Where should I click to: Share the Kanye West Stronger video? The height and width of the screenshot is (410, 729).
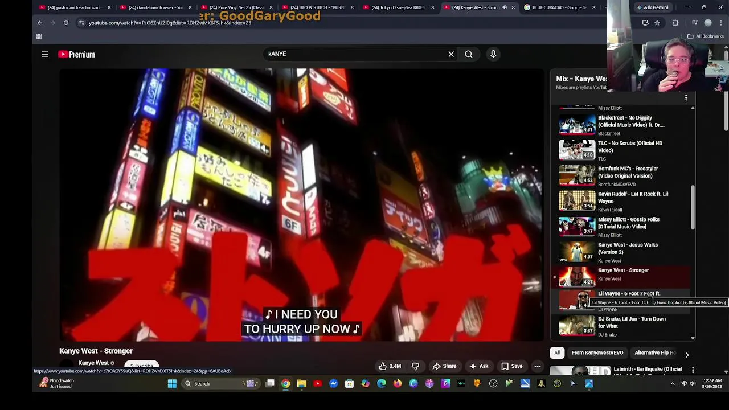pyautogui.click(x=444, y=366)
